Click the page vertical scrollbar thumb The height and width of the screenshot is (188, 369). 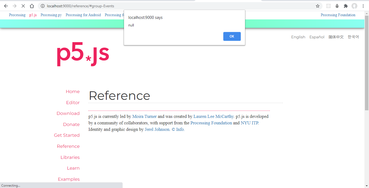click(367, 63)
